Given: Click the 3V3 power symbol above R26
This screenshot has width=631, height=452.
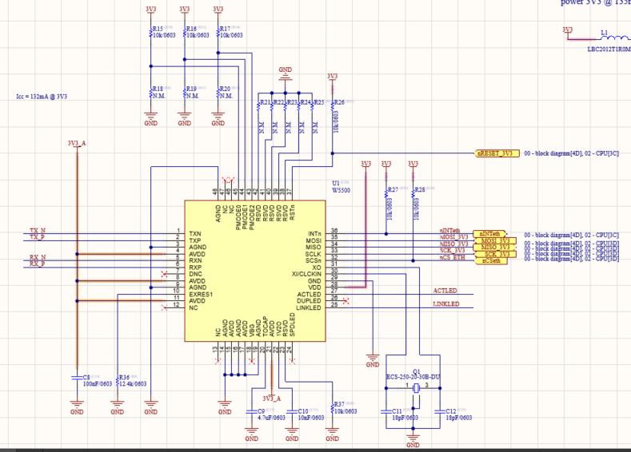Looking at the screenshot, I should 333,77.
